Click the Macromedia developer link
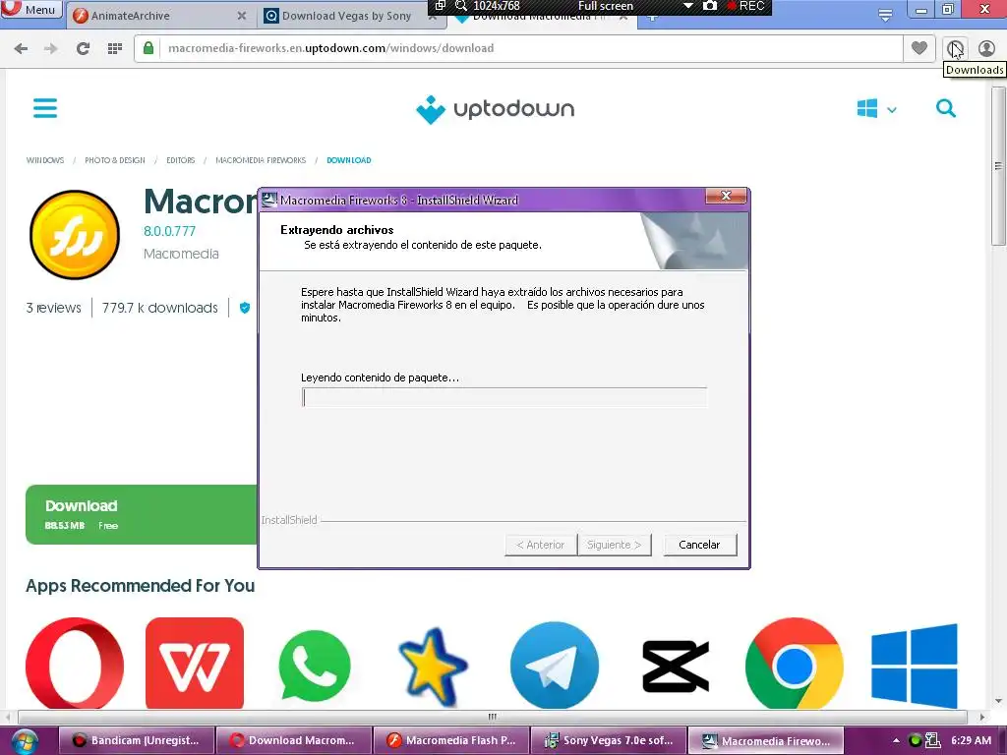 181,254
